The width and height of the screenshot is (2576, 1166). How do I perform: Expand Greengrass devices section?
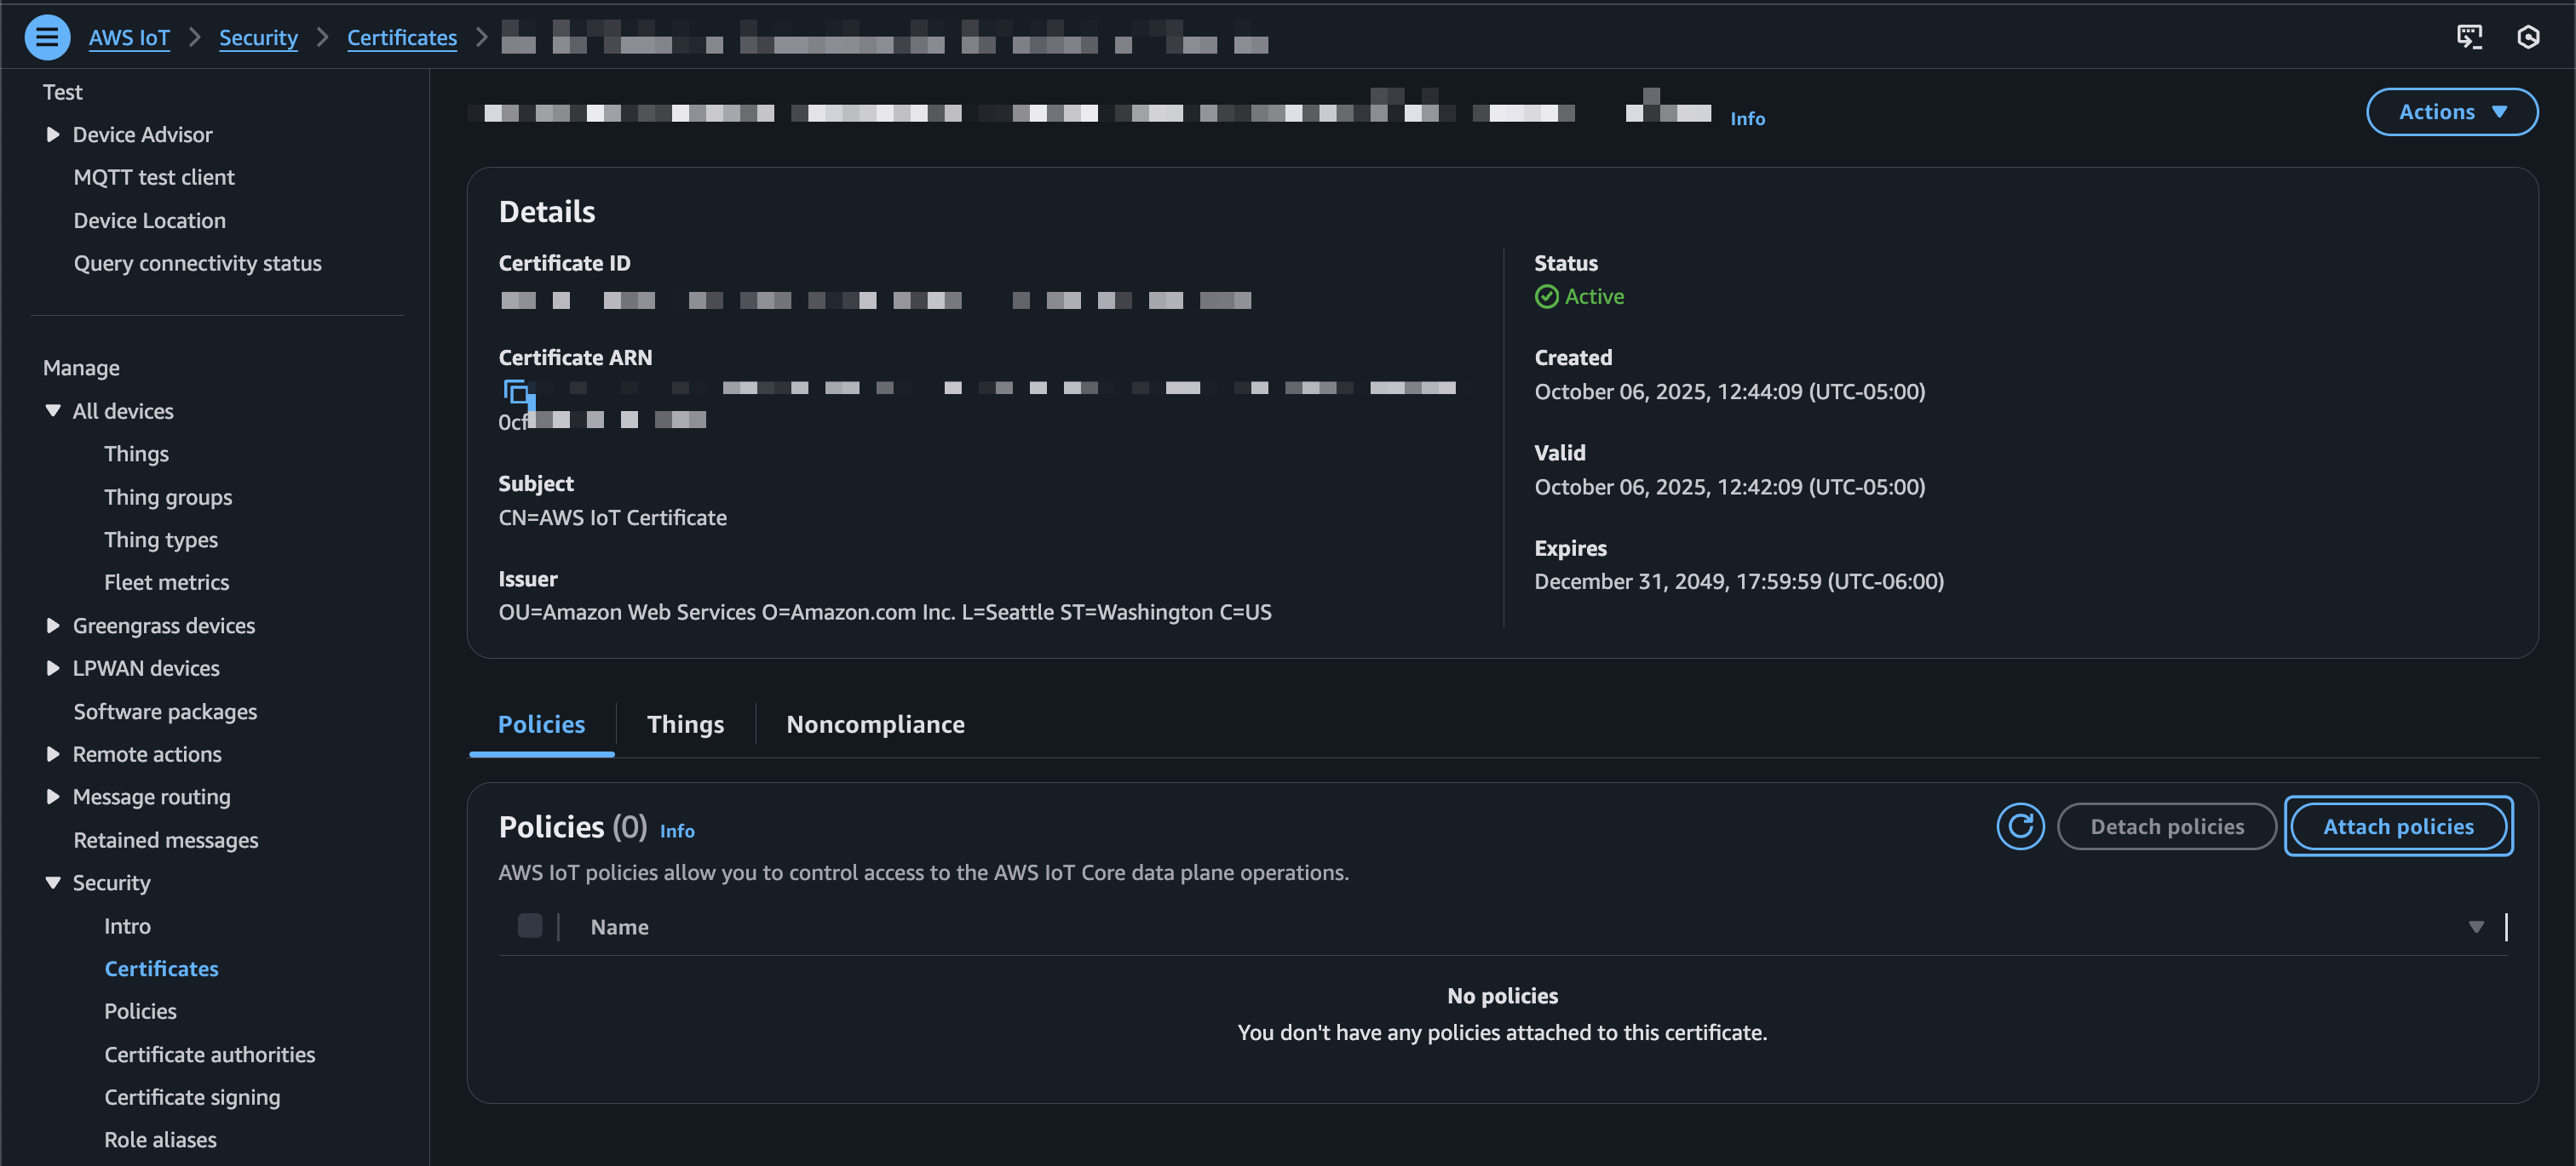(53, 626)
